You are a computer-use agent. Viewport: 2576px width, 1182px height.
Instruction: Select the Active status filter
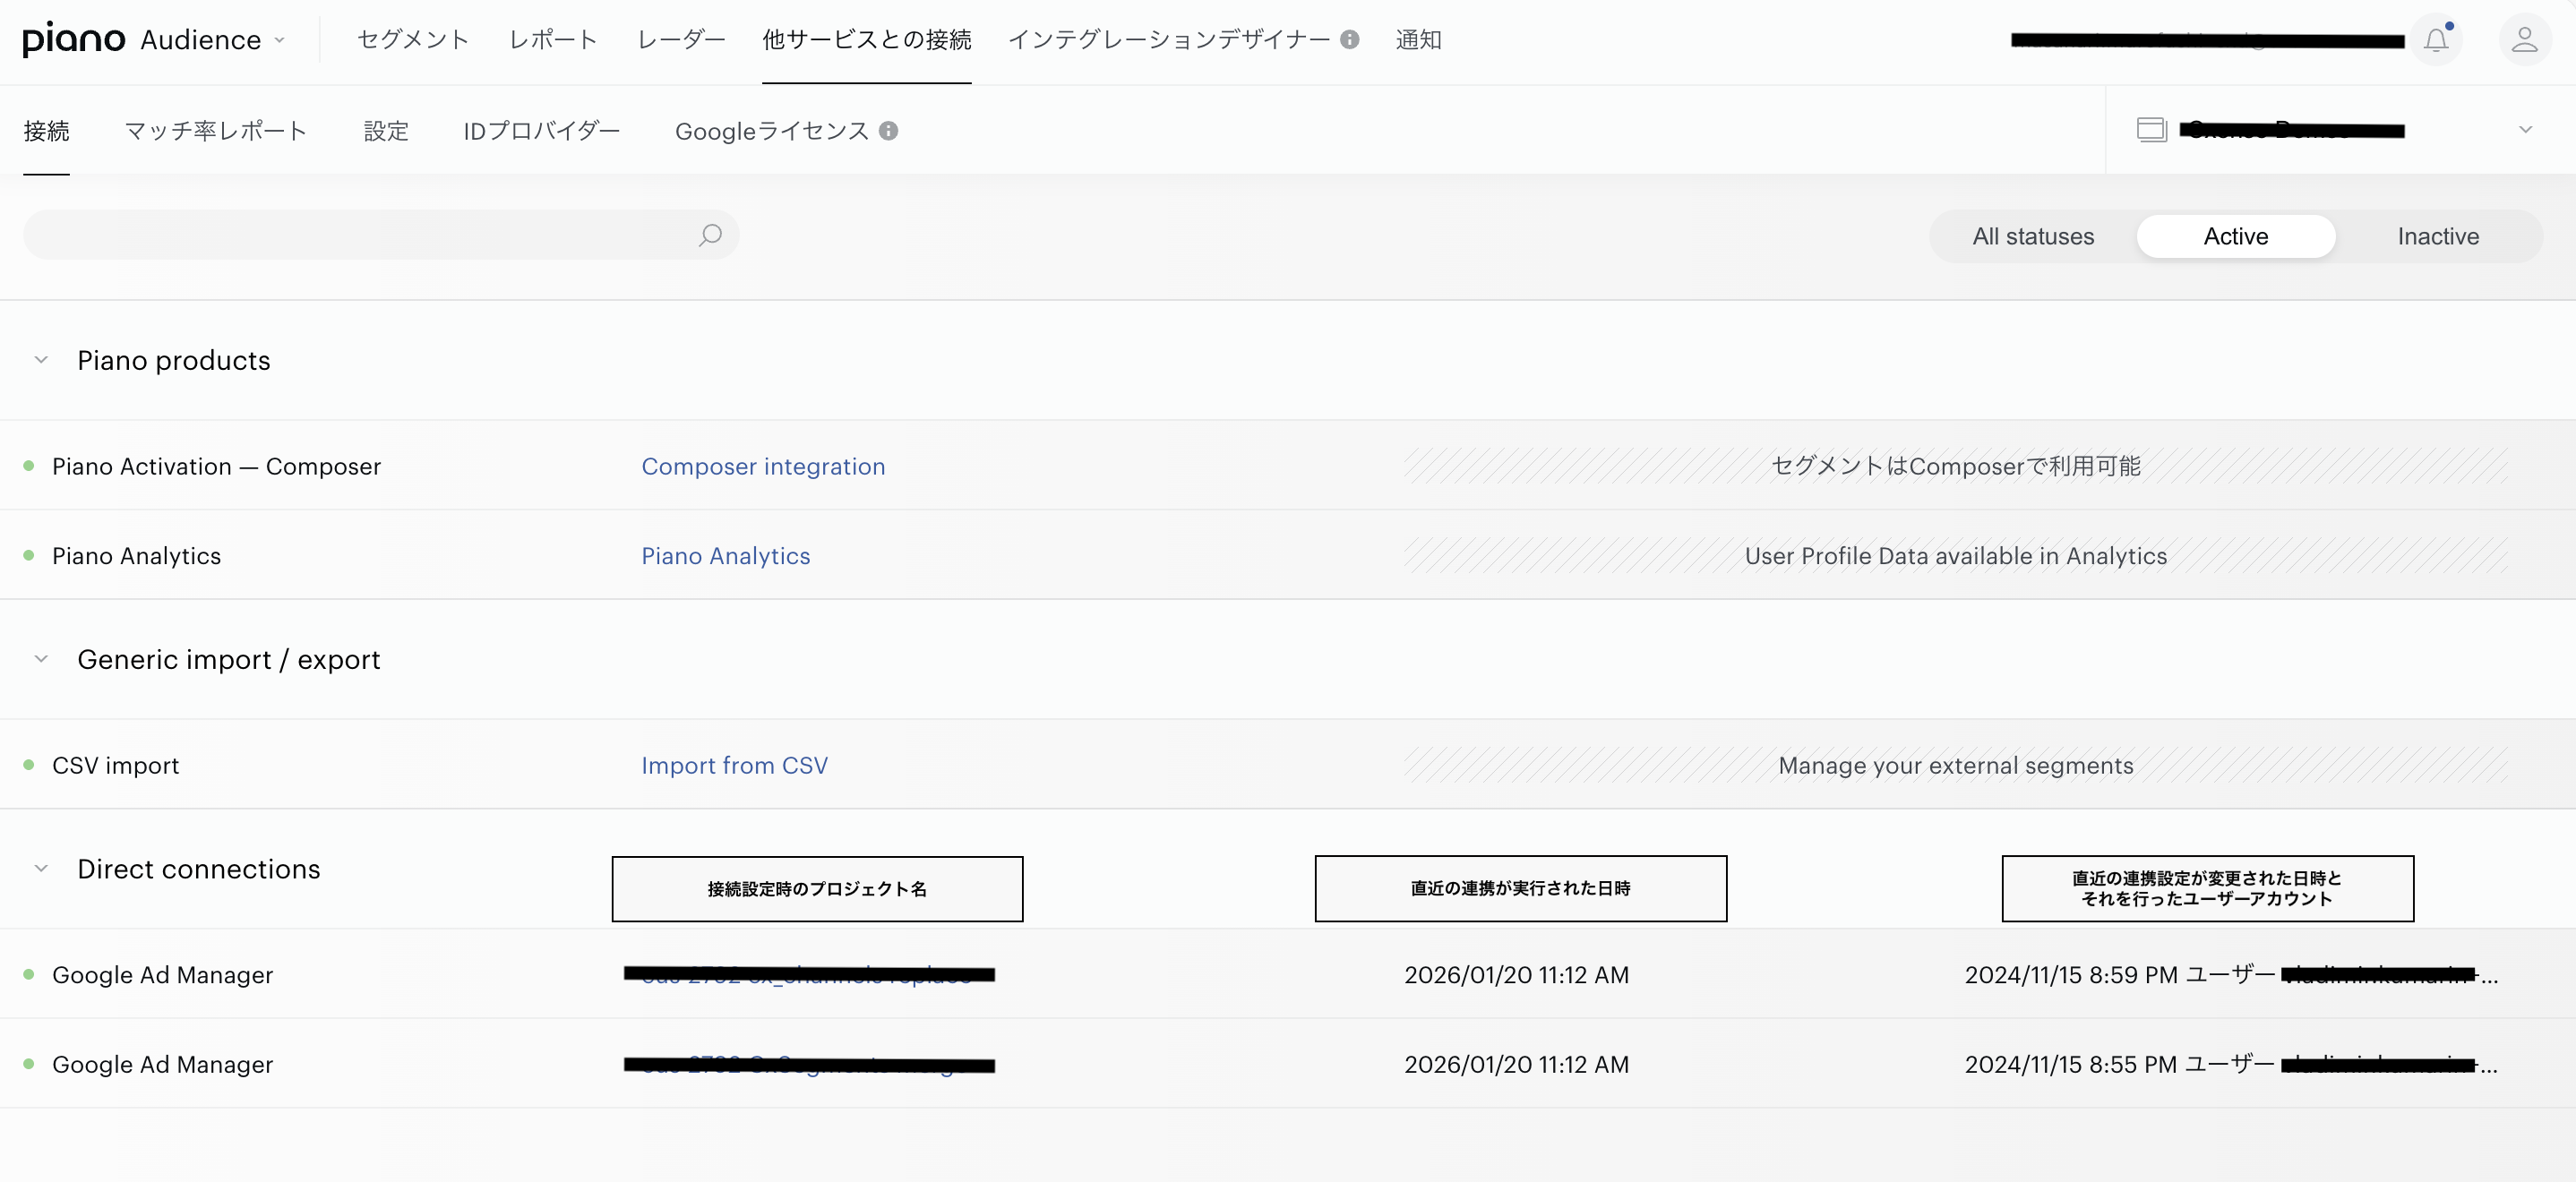coord(2235,236)
